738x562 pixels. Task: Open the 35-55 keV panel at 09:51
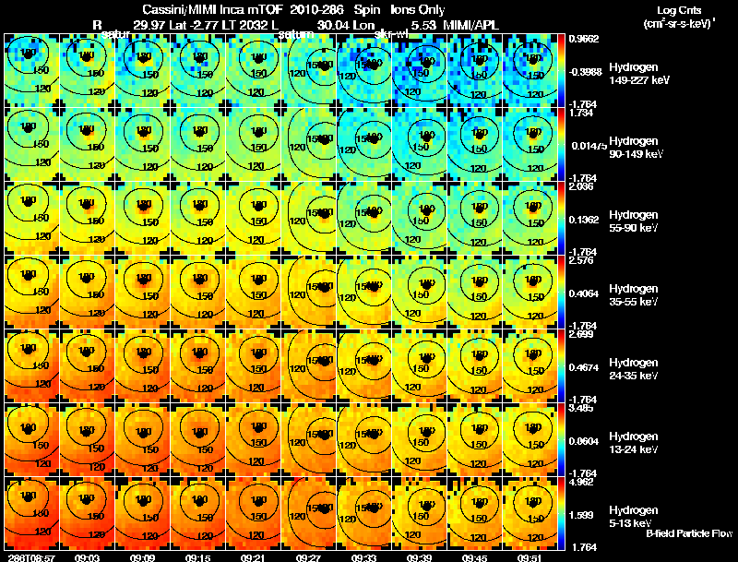[x=530, y=293]
